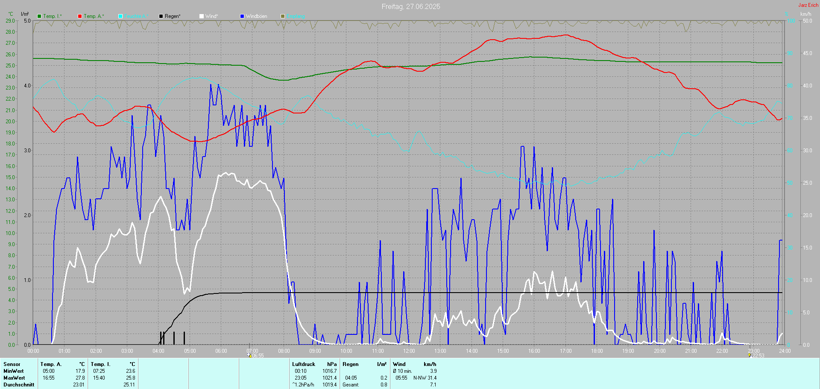Select the 'Regen*' legend label
Screen dimensions: 820x389
(173, 16)
